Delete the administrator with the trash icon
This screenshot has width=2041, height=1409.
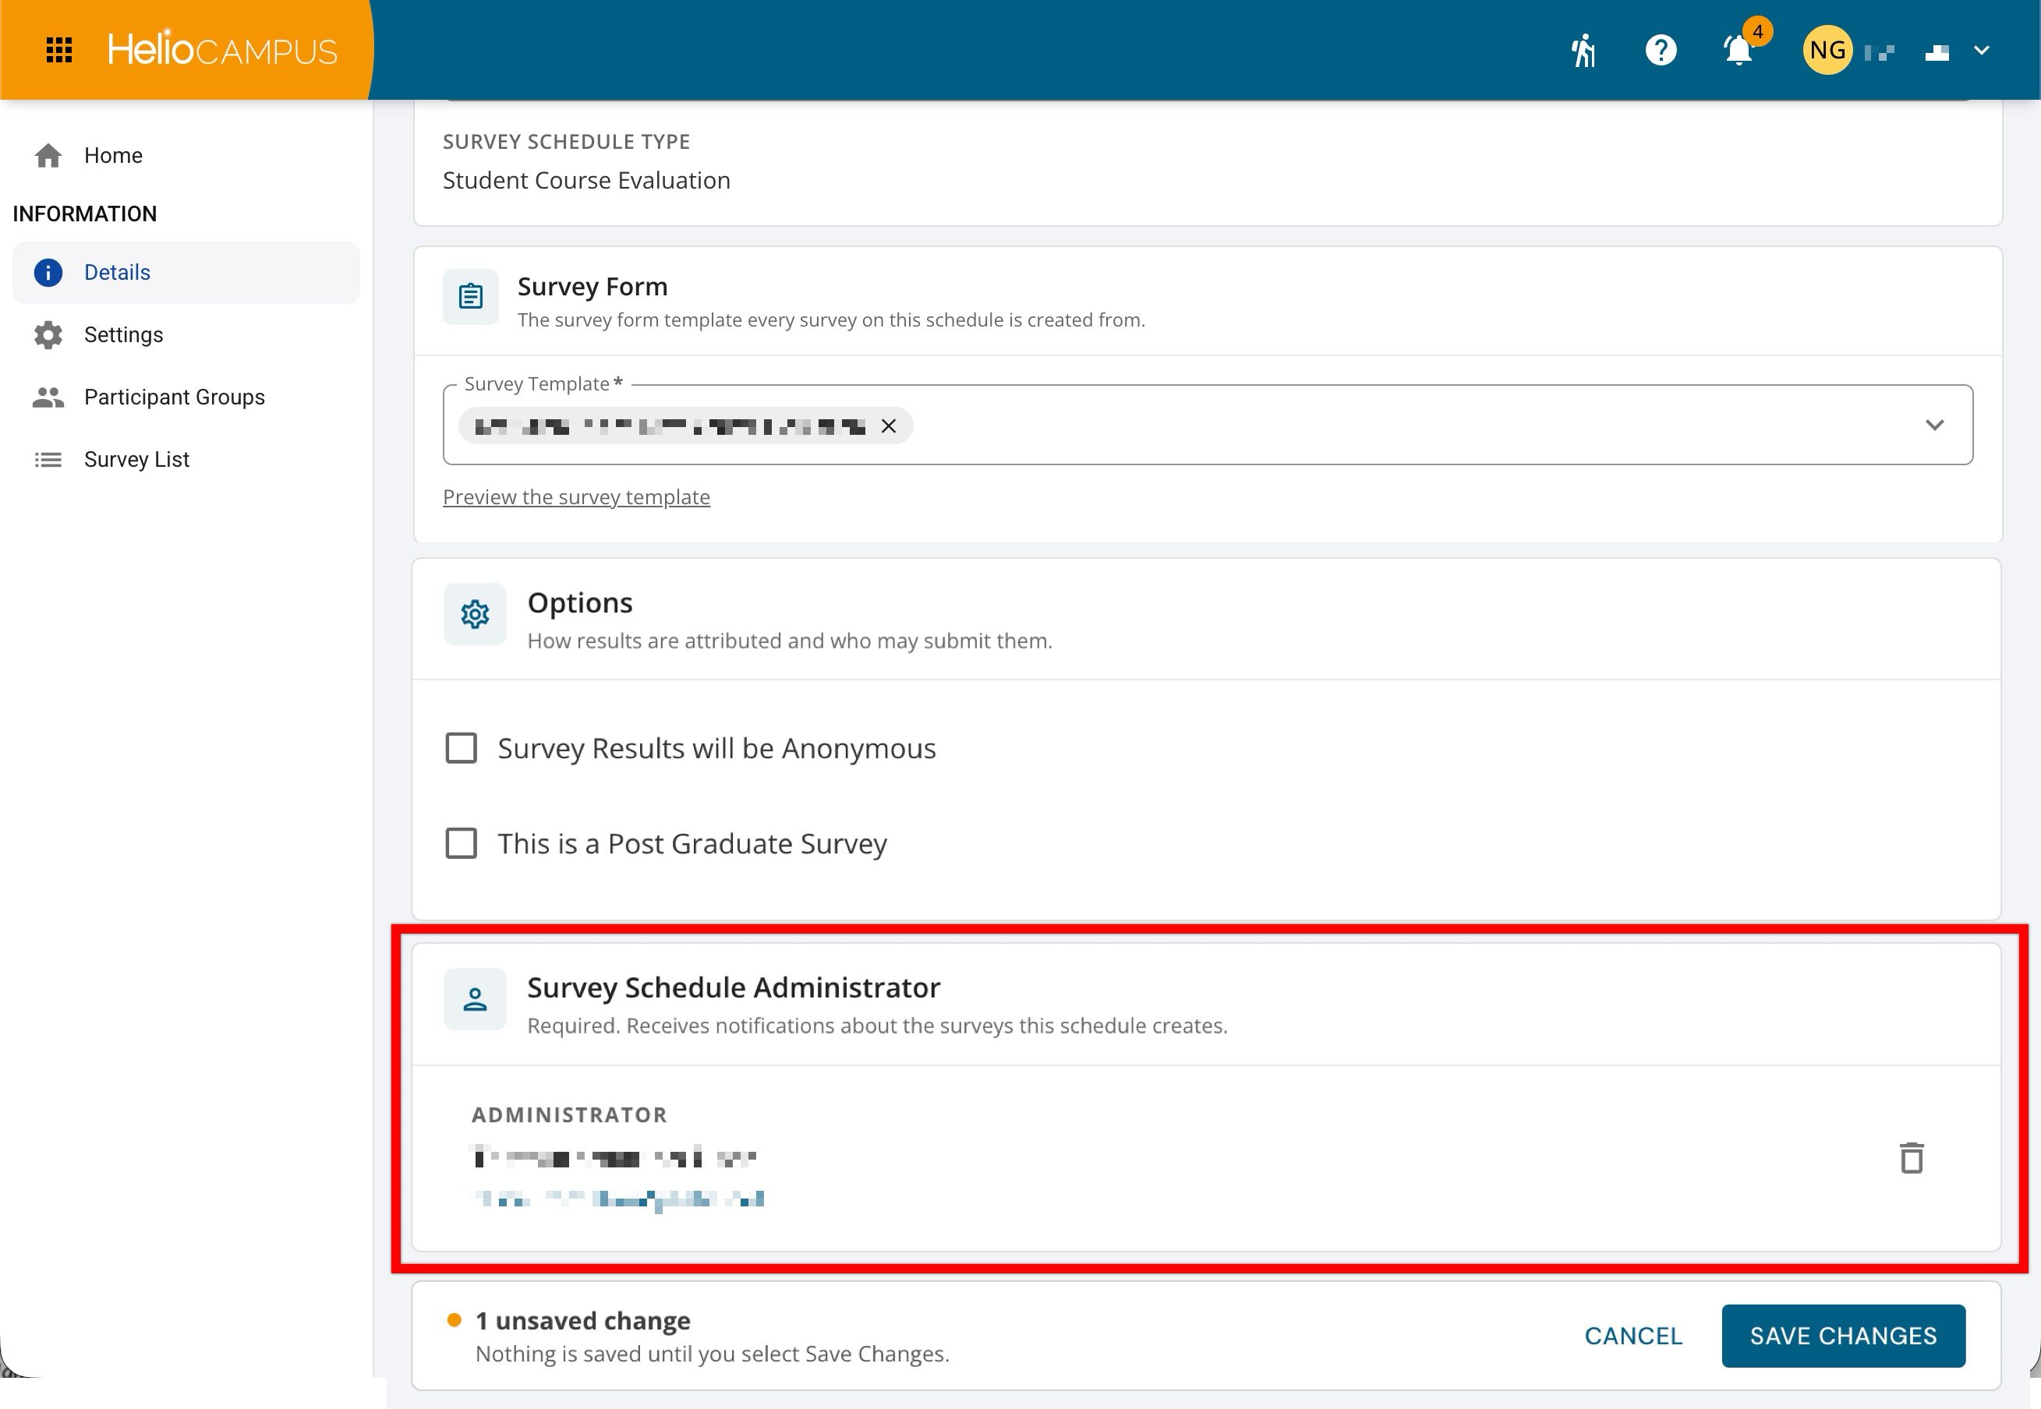pos(1912,1157)
